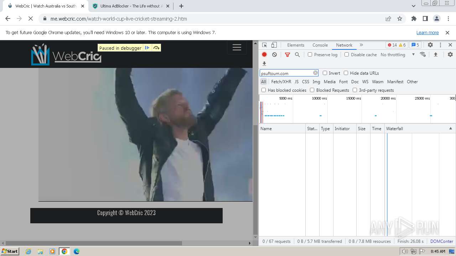Open a new browser tab
Screen dimensions: 456x256
pos(181,6)
